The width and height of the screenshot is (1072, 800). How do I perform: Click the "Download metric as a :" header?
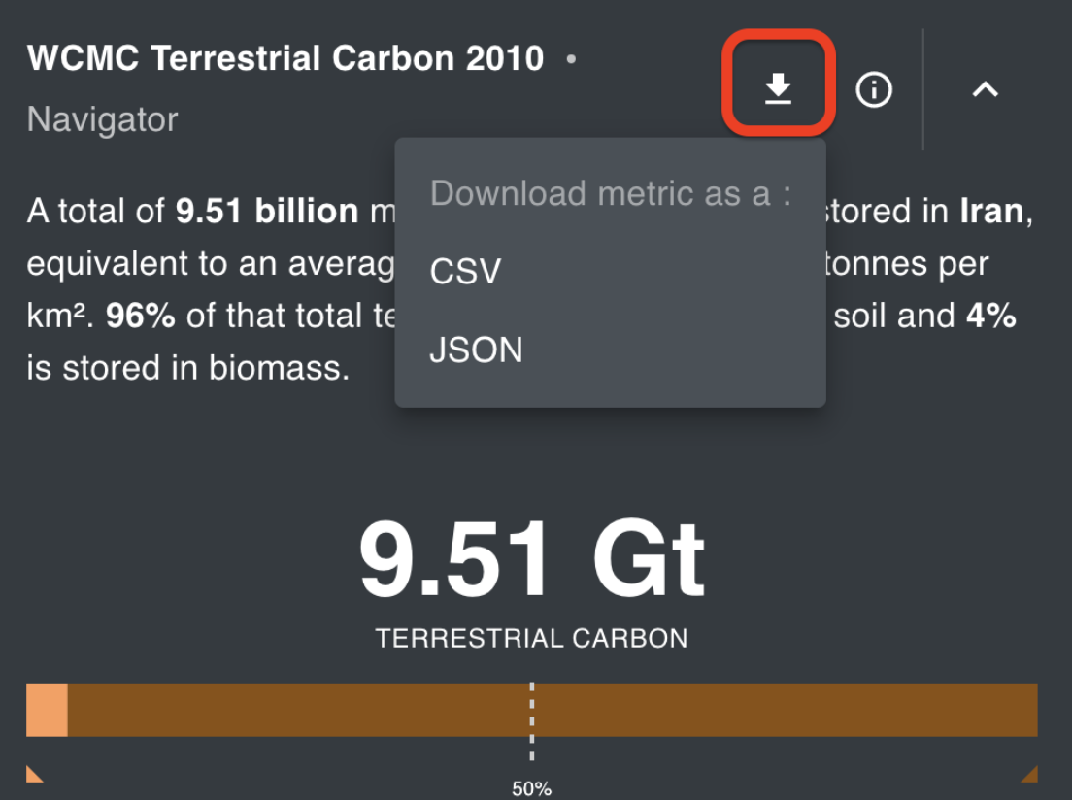pyautogui.click(x=610, y=193)
